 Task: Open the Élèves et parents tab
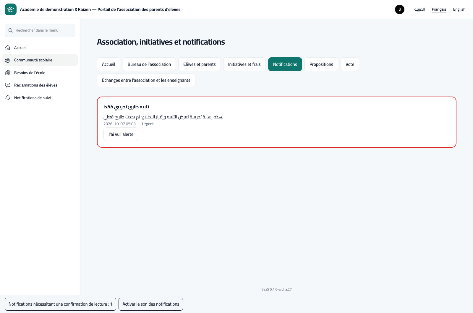pyautogui.click(x=200, y=64)
